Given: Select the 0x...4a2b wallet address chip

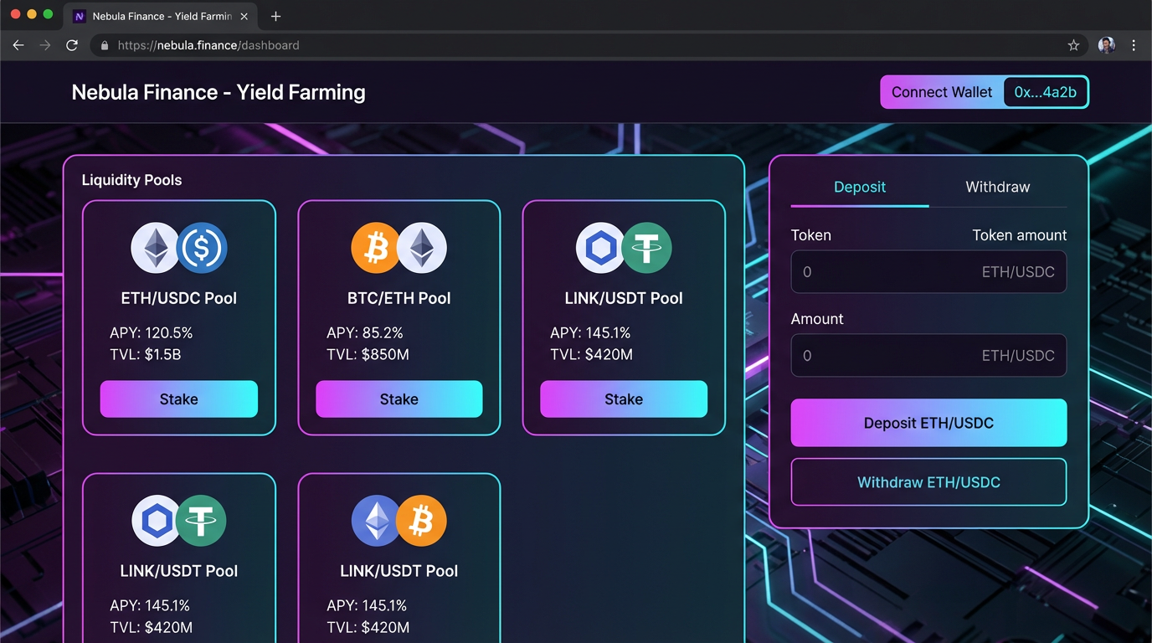Looking at the screenshot, I should point(1045,92).
